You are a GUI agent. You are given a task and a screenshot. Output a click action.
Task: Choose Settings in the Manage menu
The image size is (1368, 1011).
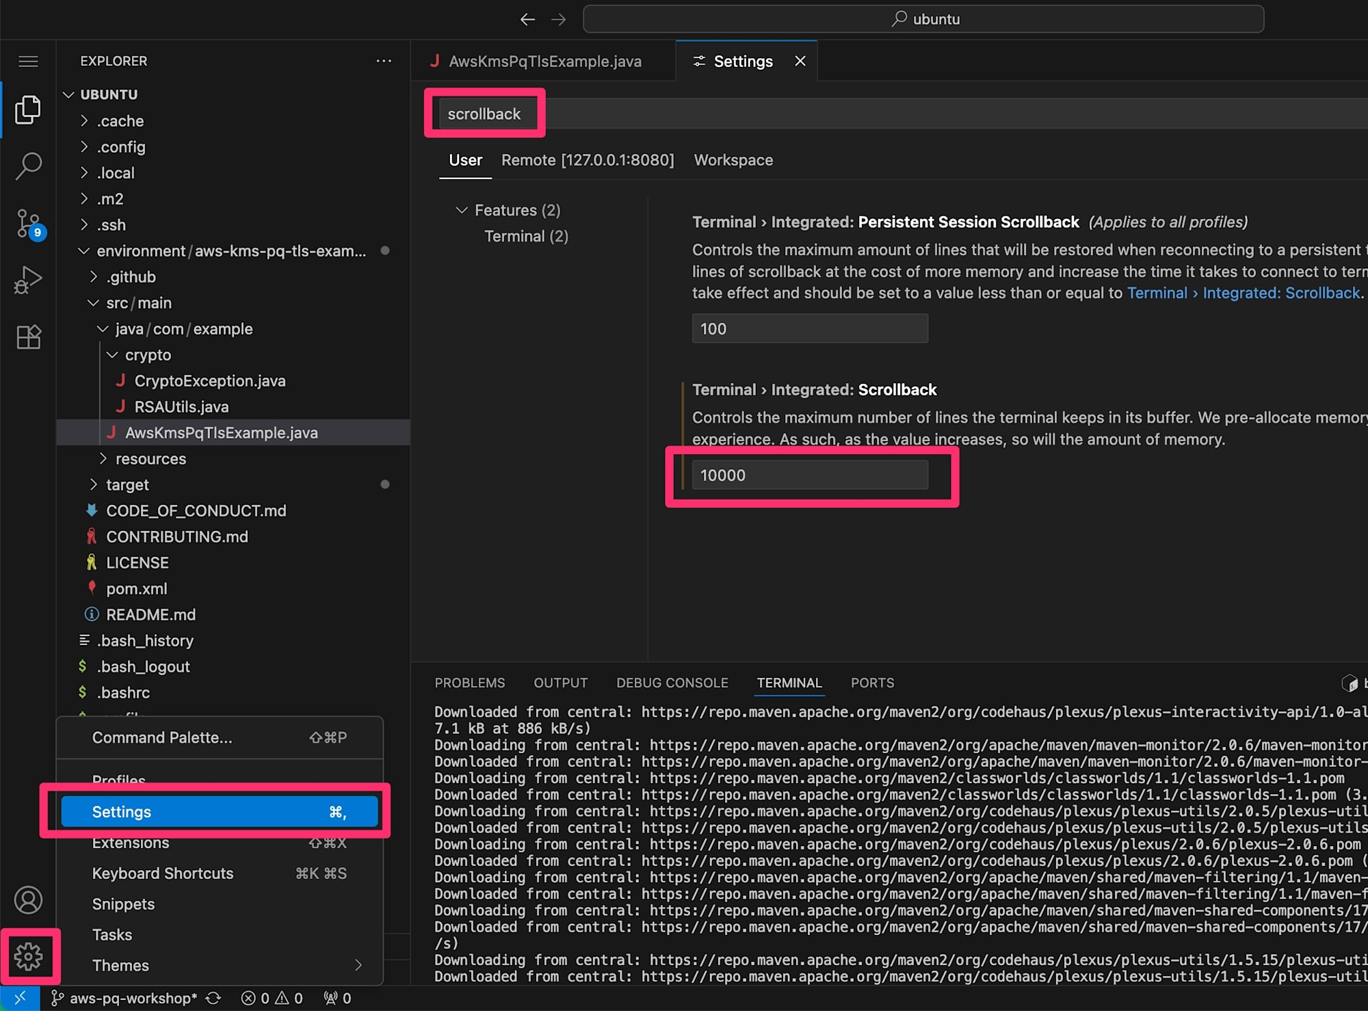point(219,812)
